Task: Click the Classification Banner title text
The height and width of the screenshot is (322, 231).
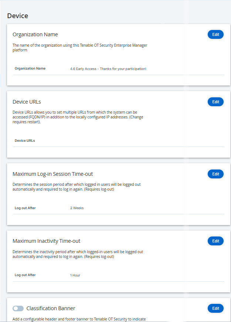Action: (x=51, y=308)
